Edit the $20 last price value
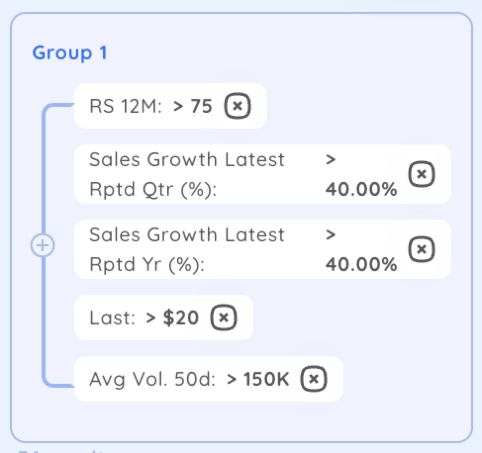Image resolution: width=482 pixels, height=453 pixels. (x=181, y=317)
